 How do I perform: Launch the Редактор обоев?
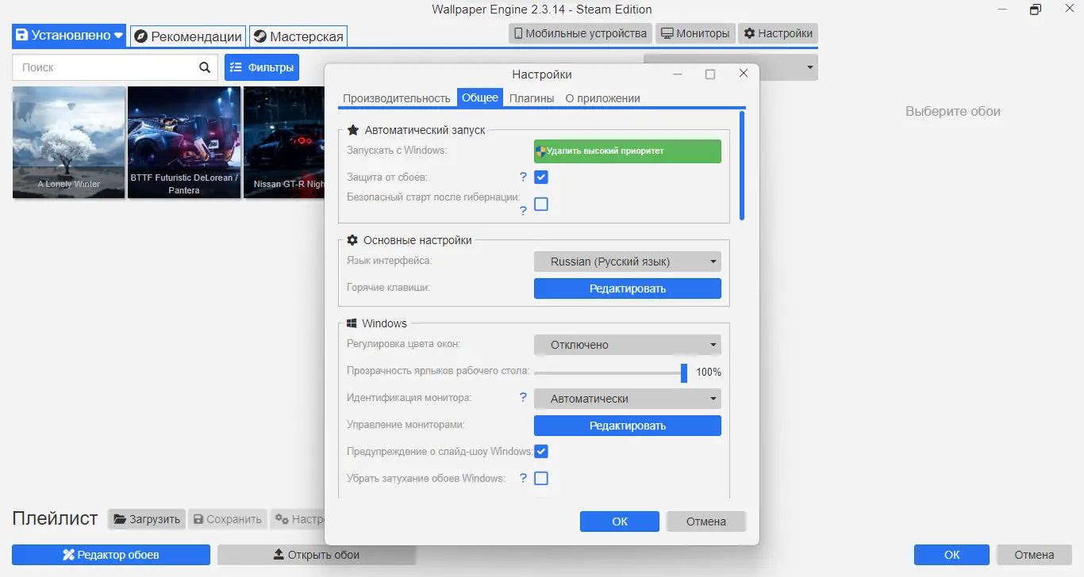111,555
